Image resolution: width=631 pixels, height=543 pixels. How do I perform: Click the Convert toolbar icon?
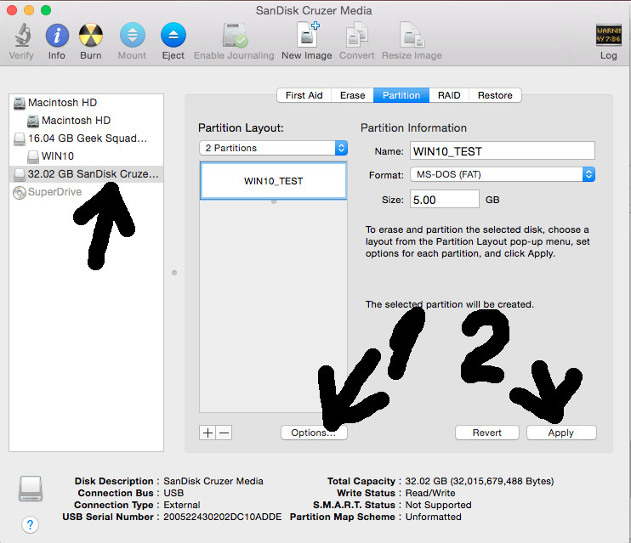pyautogui.click(x=357, y=35)
